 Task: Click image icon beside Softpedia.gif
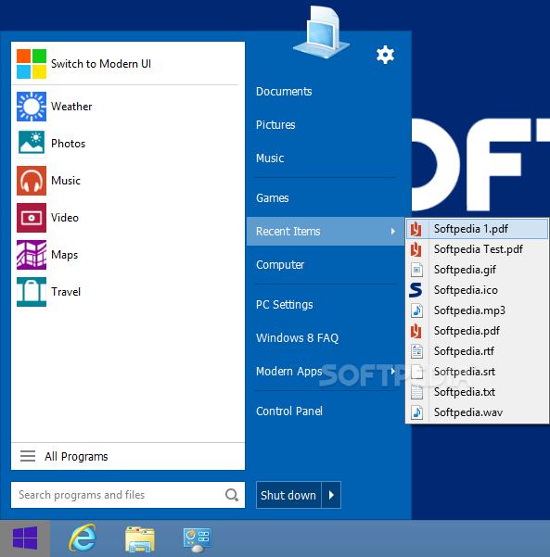click(416, 270)
